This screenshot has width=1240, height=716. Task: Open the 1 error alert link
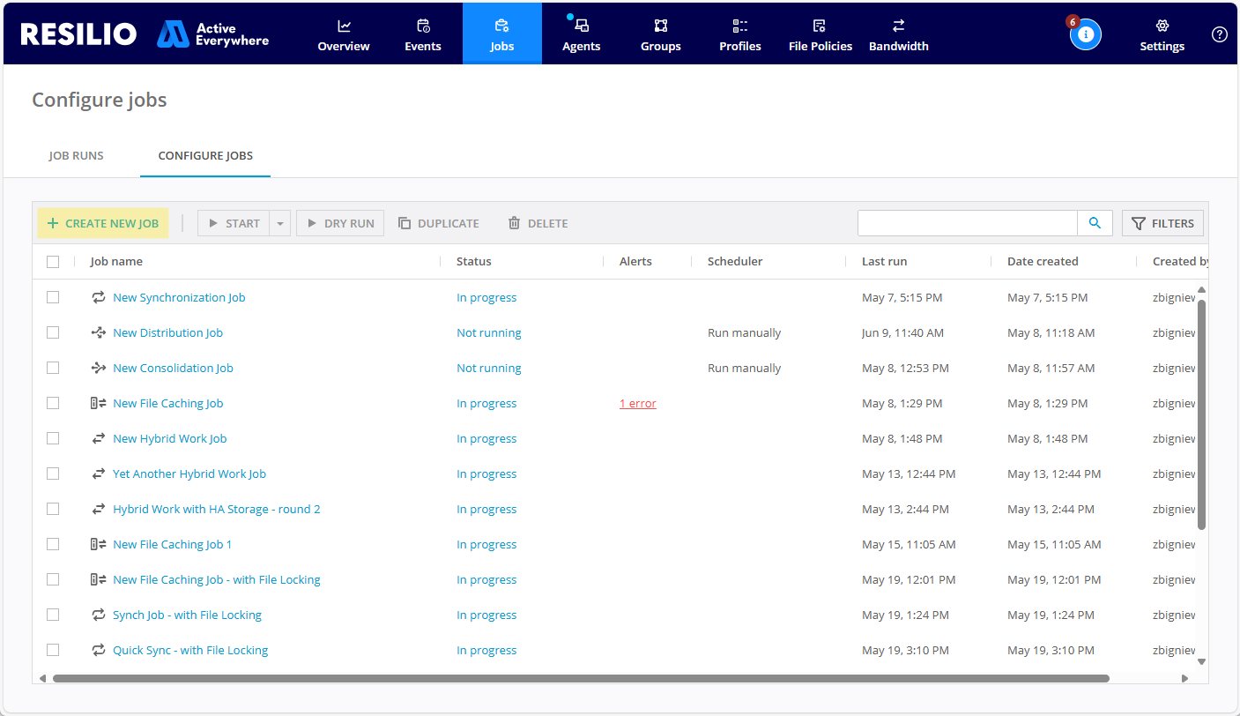(x=638, y=403)
